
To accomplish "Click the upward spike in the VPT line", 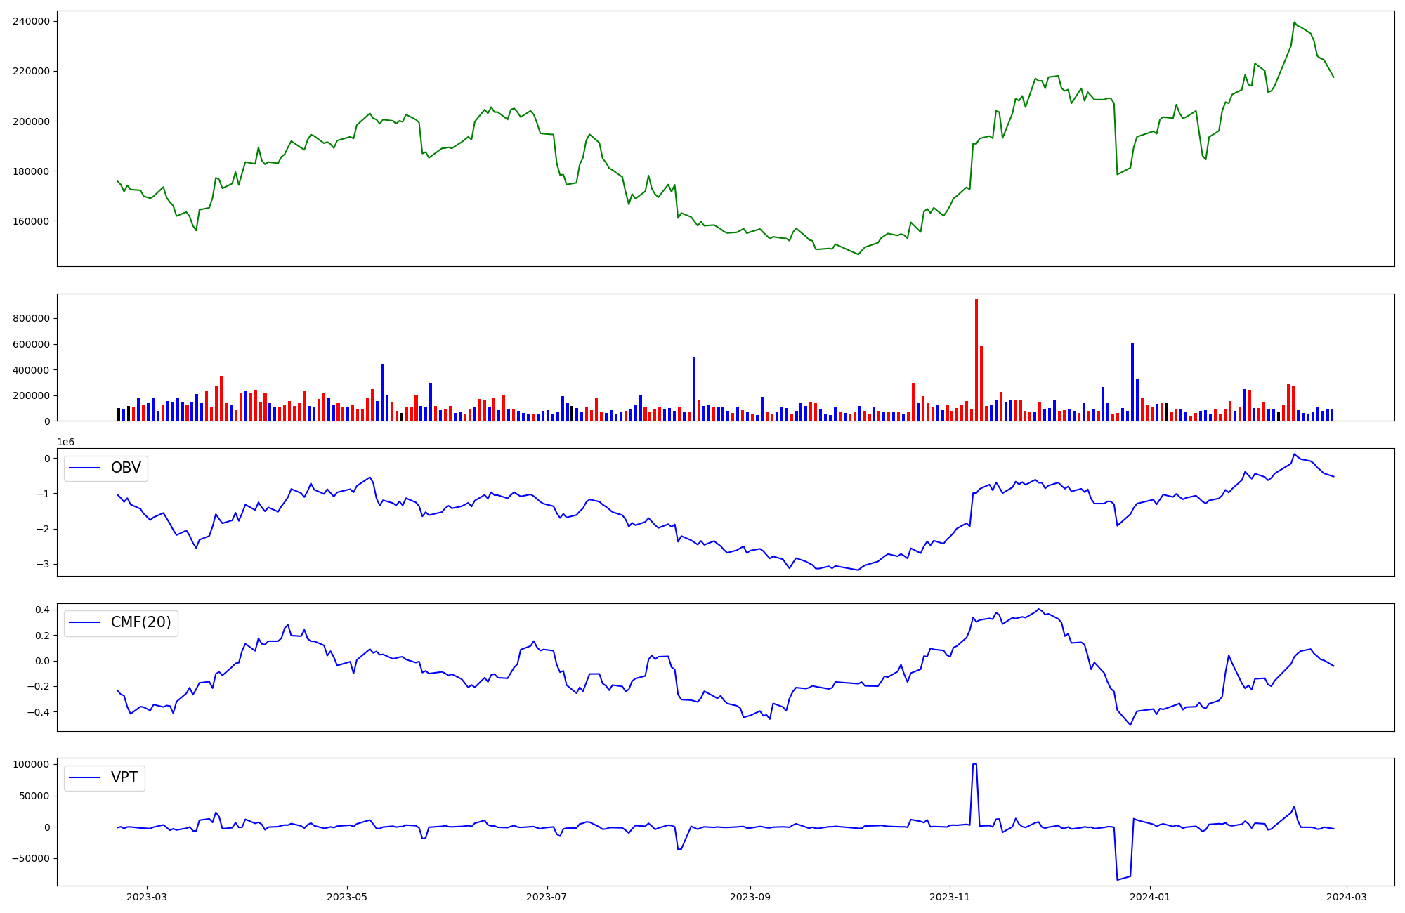I will click(x=974, y=765).
